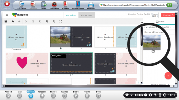Click the Imprimer printer icon

coord(91,5)
